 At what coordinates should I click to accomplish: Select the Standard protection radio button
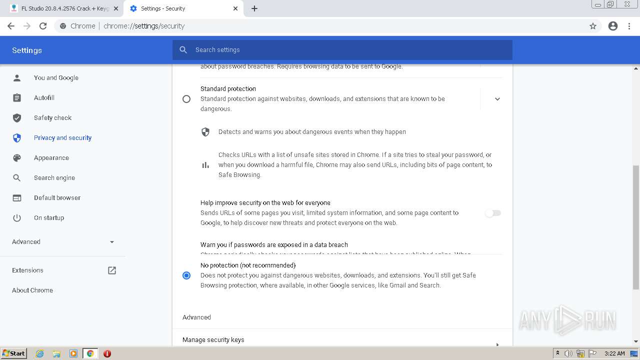[x=186, y=99]
